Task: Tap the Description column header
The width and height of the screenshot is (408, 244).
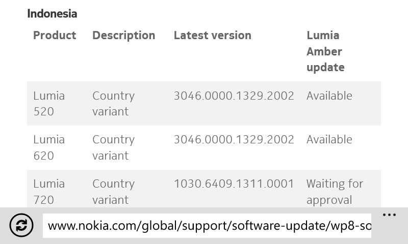Action: coord(123,35)
